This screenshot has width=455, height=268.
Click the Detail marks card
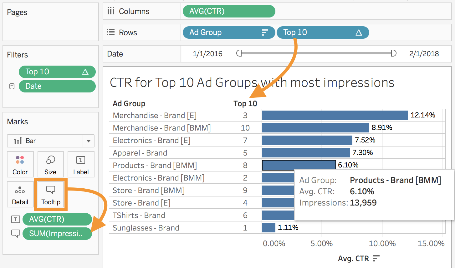pyautogui.click(x=20, y=194)
